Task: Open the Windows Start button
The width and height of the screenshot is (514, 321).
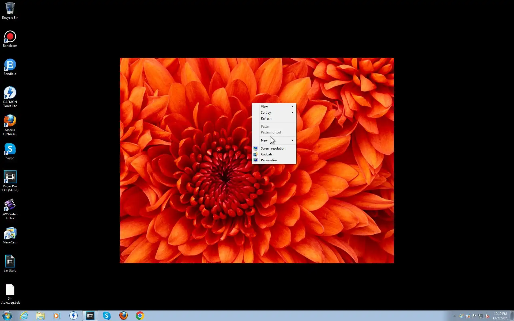Action: tap(7, 316)
